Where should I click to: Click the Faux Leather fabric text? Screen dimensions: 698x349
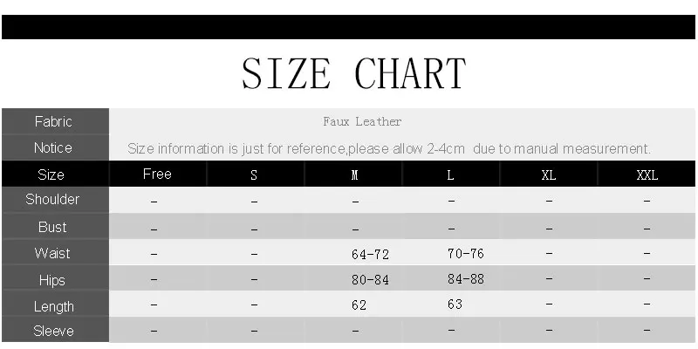point(362,121)
